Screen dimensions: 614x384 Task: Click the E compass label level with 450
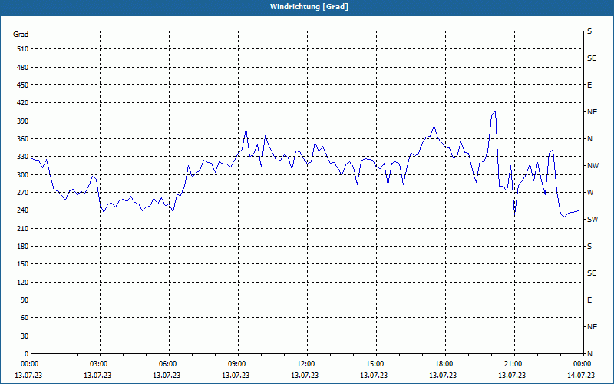tap(589, 85)
